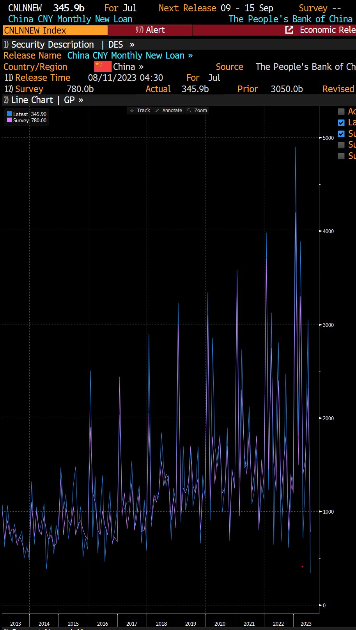
Task: Click the 2016 year label on axis
Action: coord(103,624)
